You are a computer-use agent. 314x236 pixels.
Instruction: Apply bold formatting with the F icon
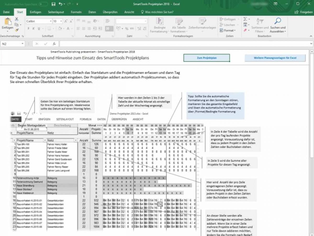click(x=28, y=29)
